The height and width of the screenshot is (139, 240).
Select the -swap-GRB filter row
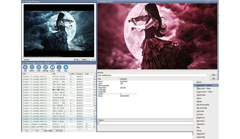pos(117,92)
